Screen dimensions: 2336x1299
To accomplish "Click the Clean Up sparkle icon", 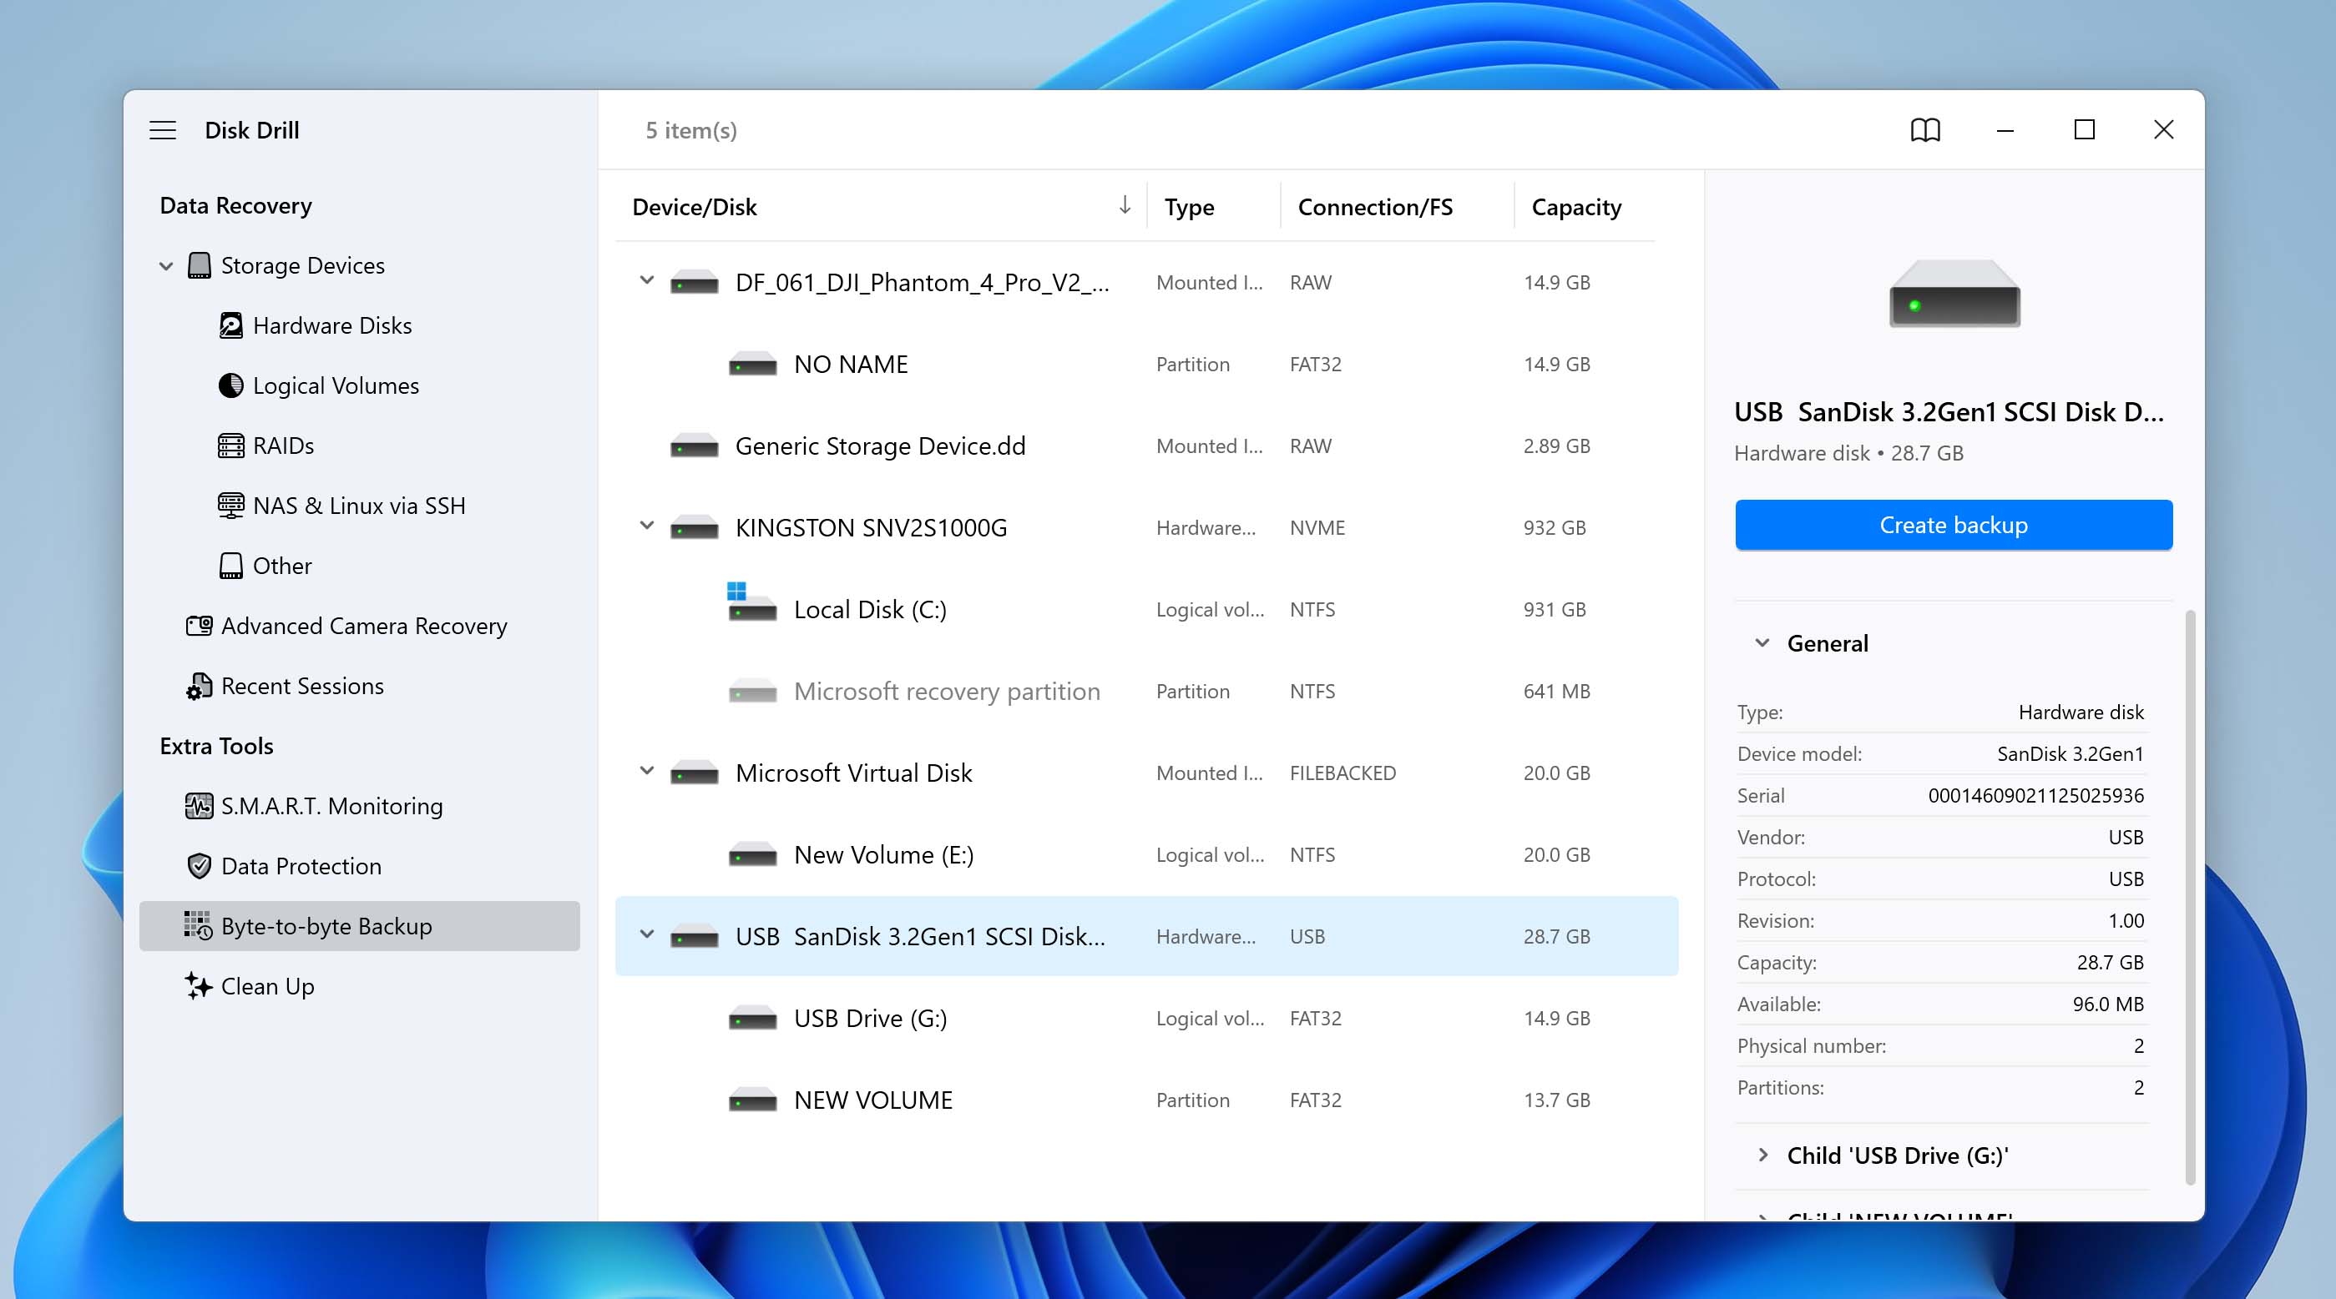I will [198, 985].
